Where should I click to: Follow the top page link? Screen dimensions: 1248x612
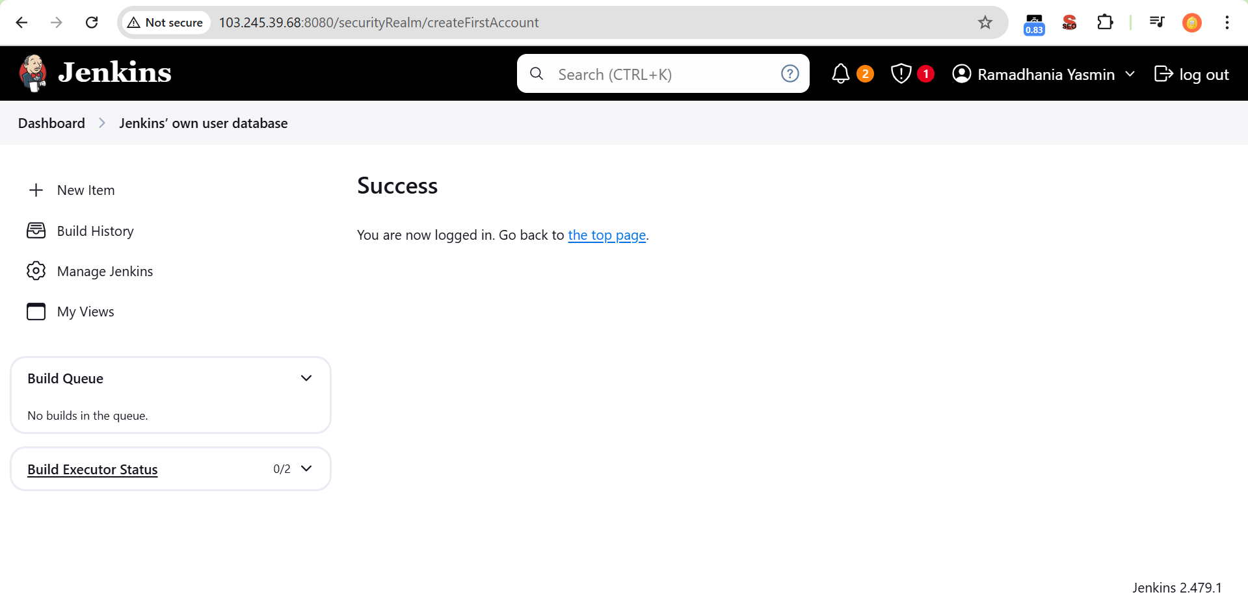[606, 235]
